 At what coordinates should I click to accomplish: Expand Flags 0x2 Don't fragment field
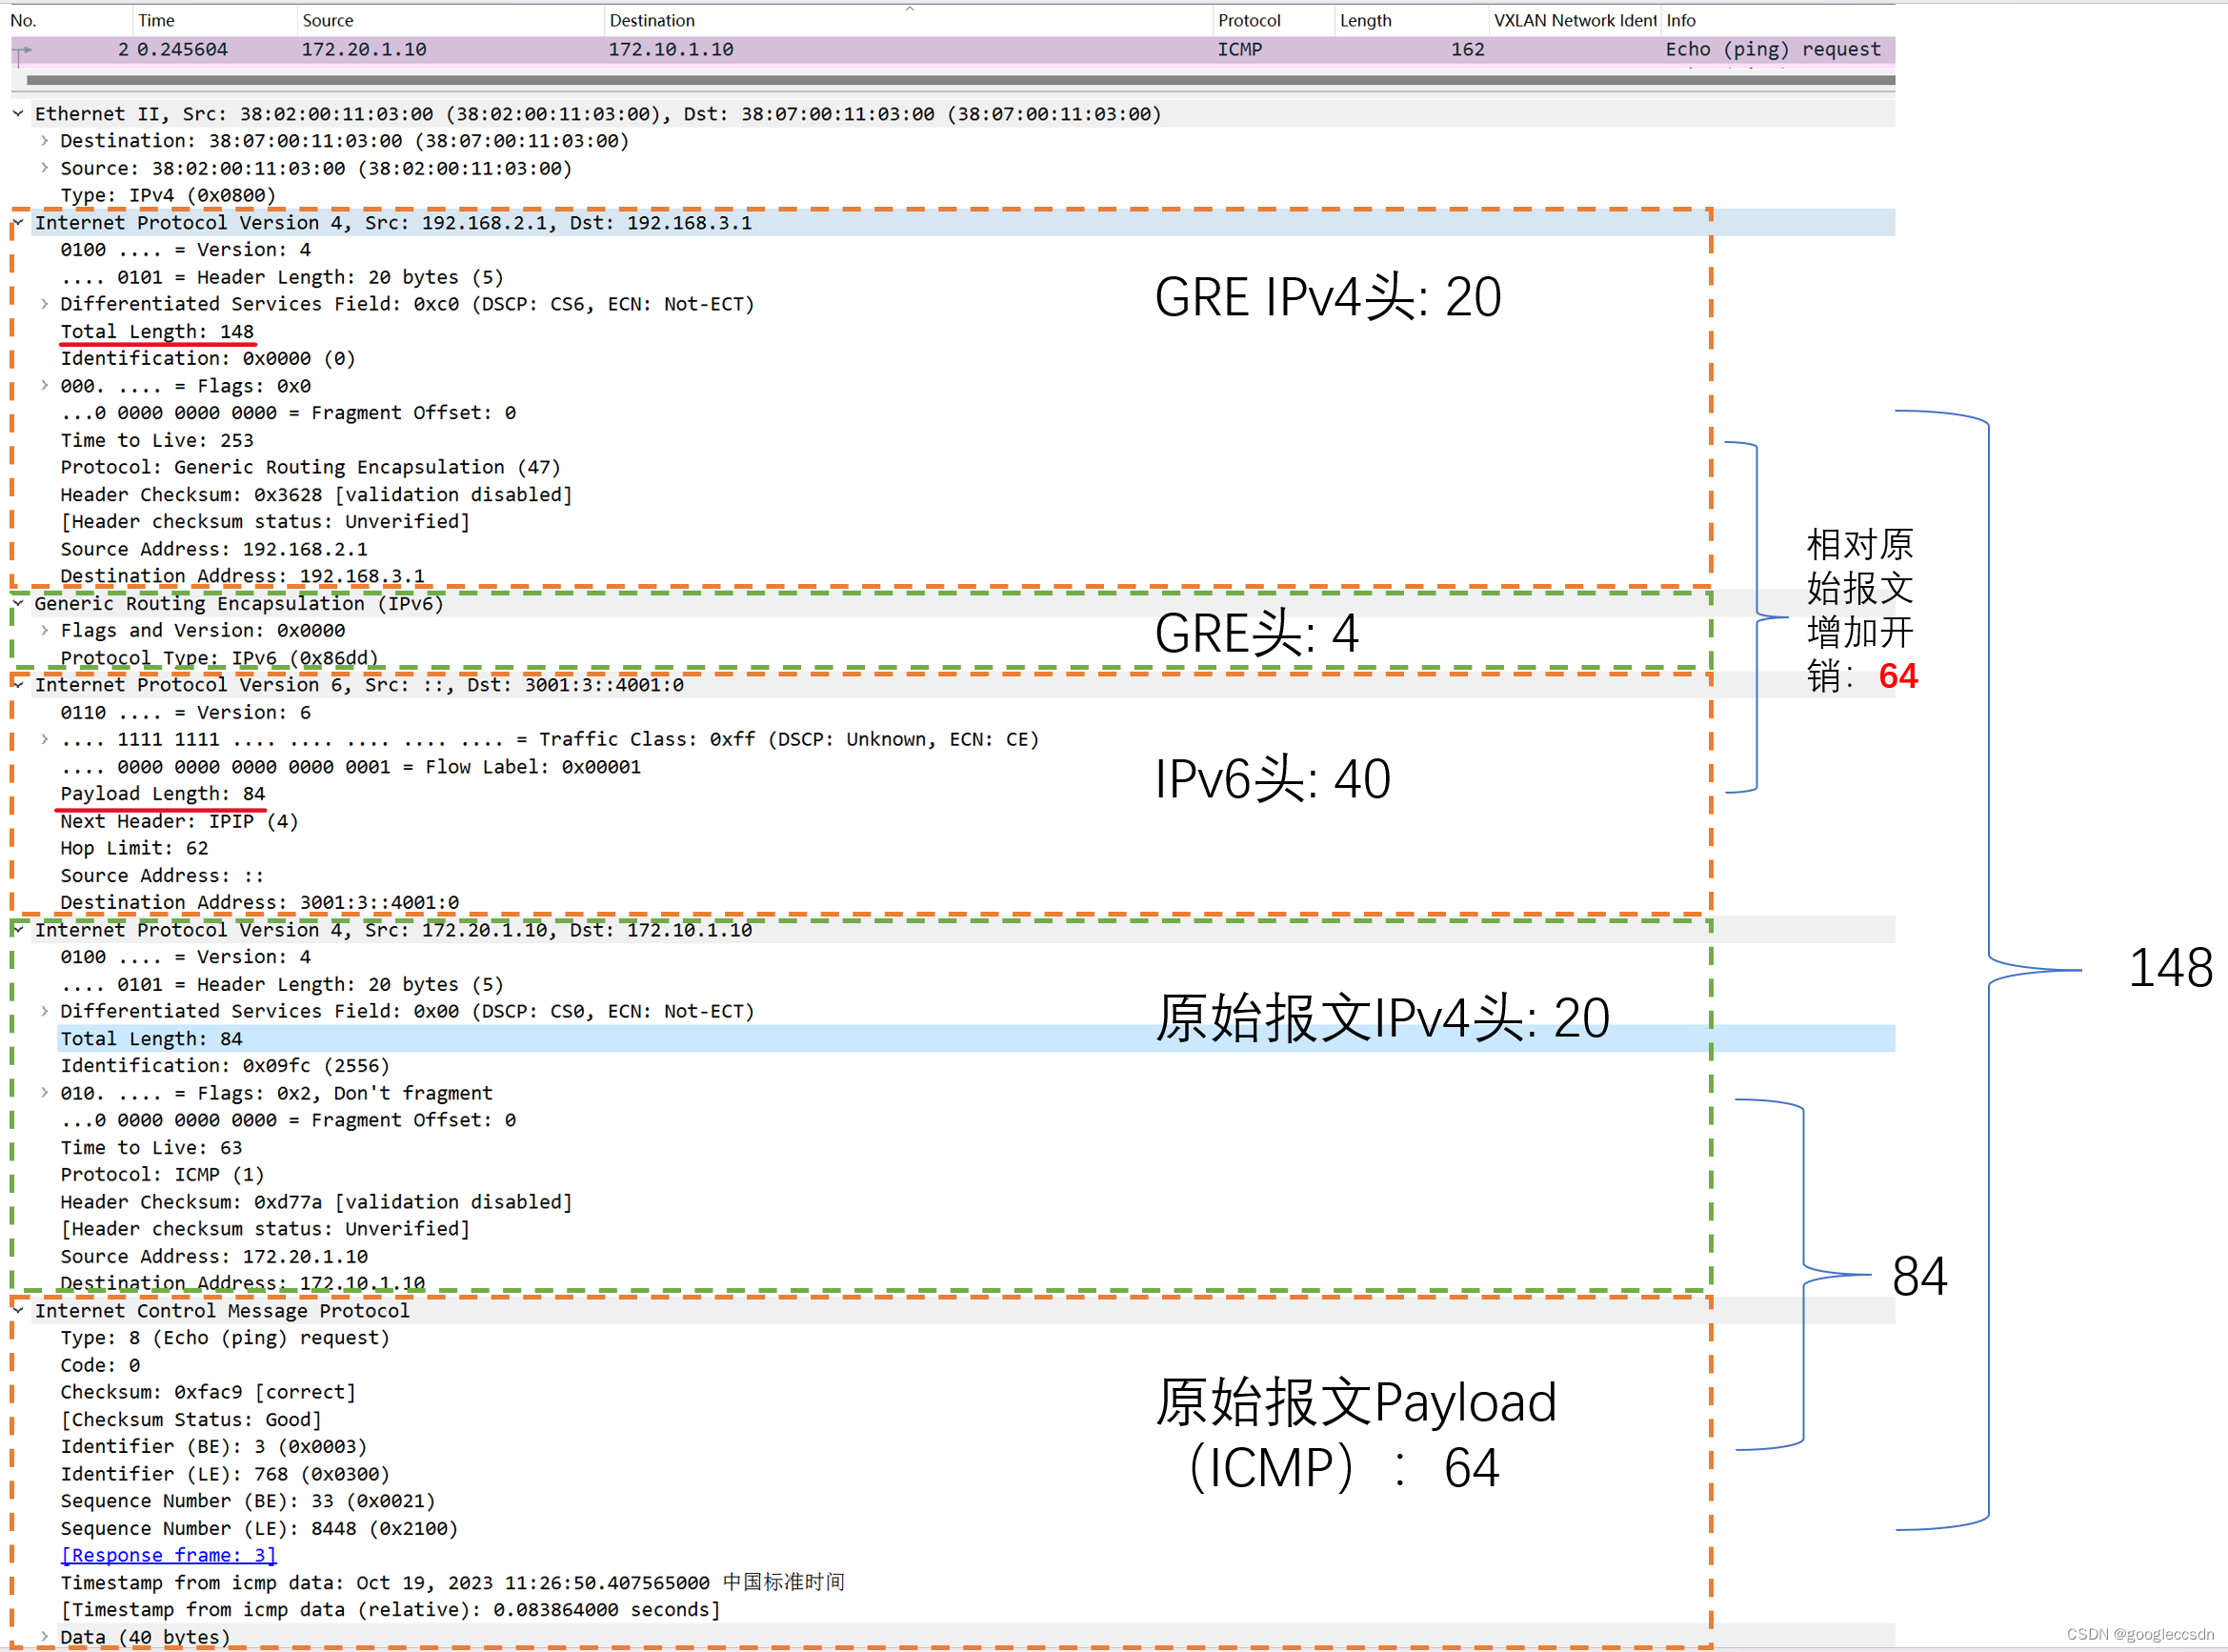[x=44, y=1093]
